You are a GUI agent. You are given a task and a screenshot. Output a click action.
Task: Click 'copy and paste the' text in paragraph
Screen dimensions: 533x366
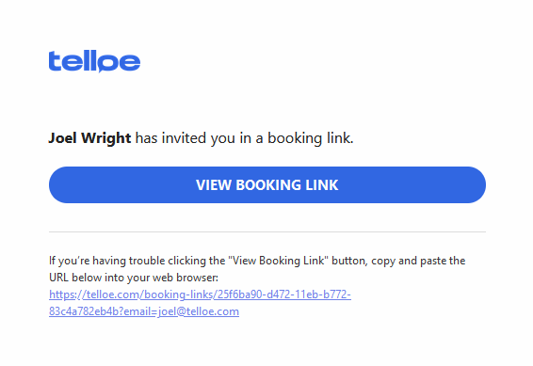pyautogui.click(x=418, y=261)
